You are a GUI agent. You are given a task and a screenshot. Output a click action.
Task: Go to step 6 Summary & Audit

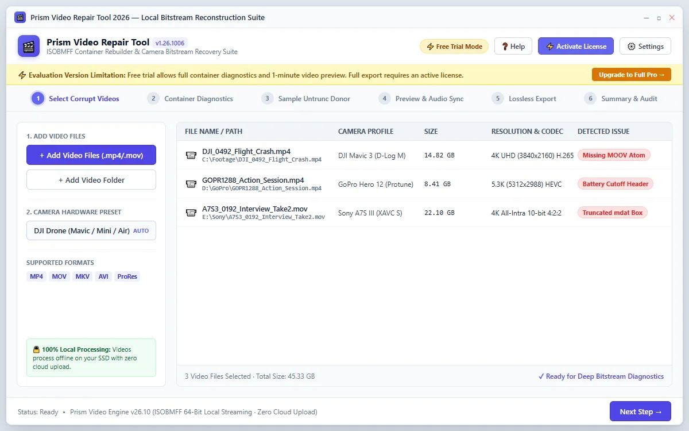[x=621, y=98]
